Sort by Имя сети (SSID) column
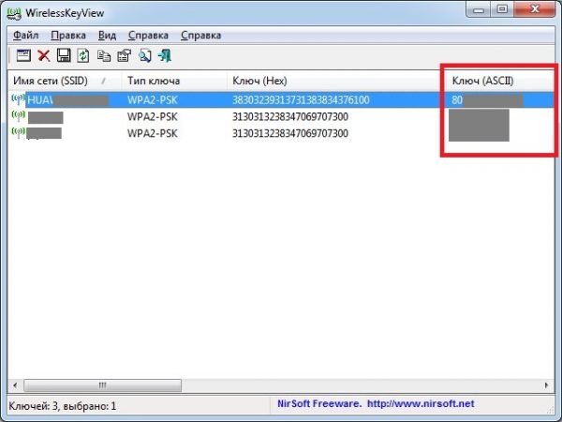This screenshot has width=562, height=422. (65, 81)
